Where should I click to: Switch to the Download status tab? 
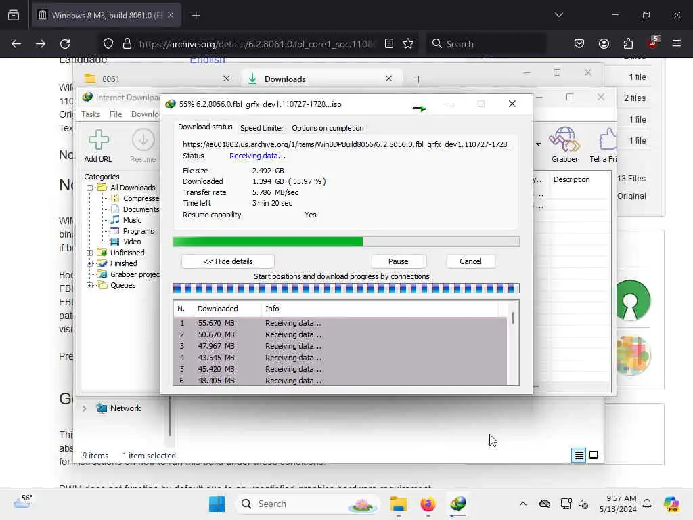[205, 127]
